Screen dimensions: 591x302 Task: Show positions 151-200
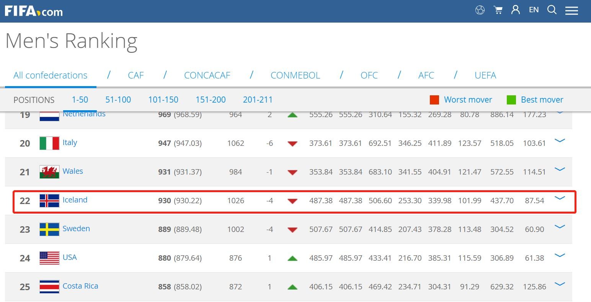pos(211,100)
